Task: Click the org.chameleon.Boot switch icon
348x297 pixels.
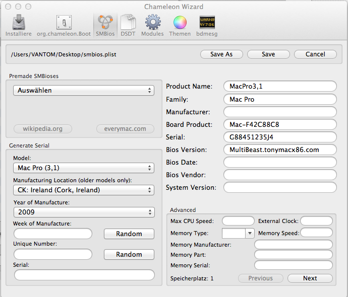Action: [64, 23]
